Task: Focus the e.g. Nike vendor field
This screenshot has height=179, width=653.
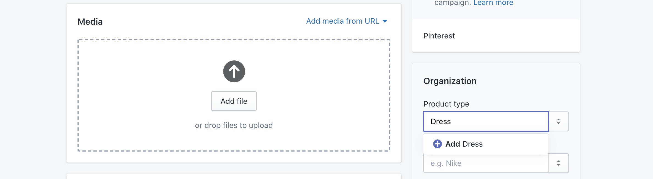Action: pos(486,163)
